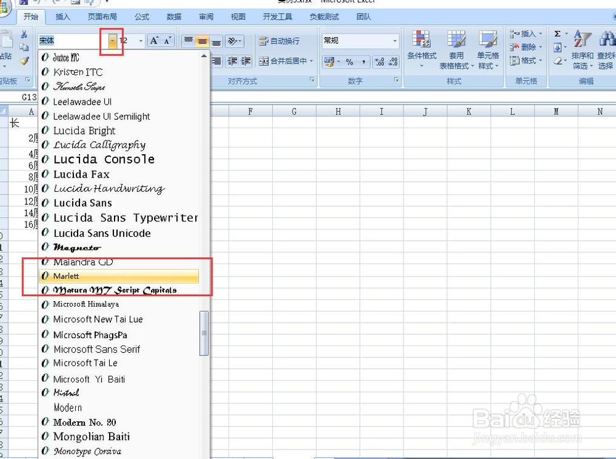Click the font list scroll-up arrow
The width and height of the screenshot is (616, 459).
click(204, 56)
